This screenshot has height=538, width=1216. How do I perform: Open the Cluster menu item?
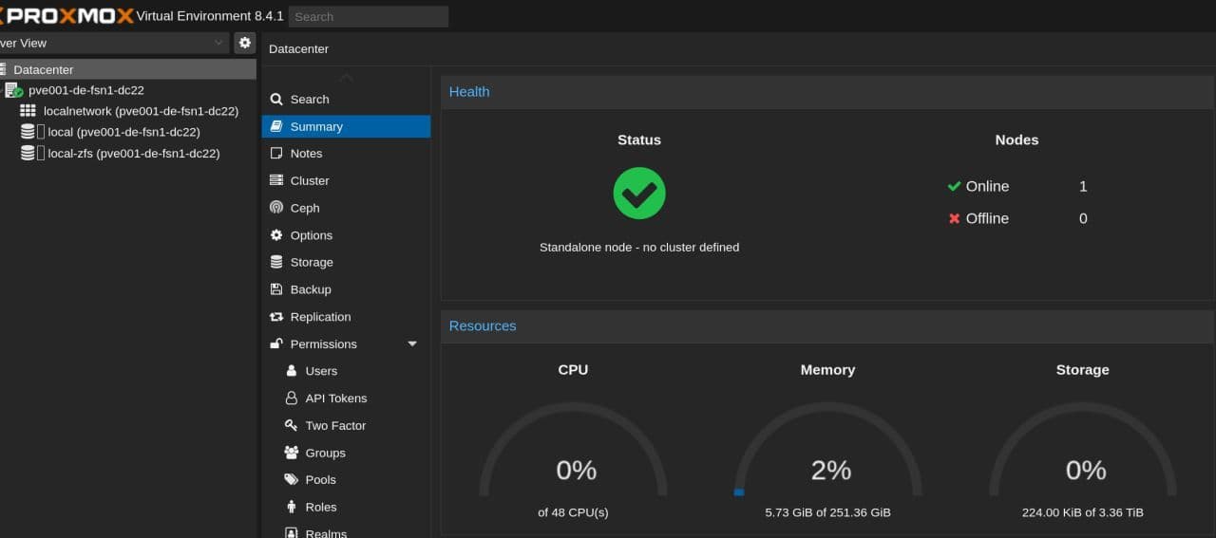310,180
